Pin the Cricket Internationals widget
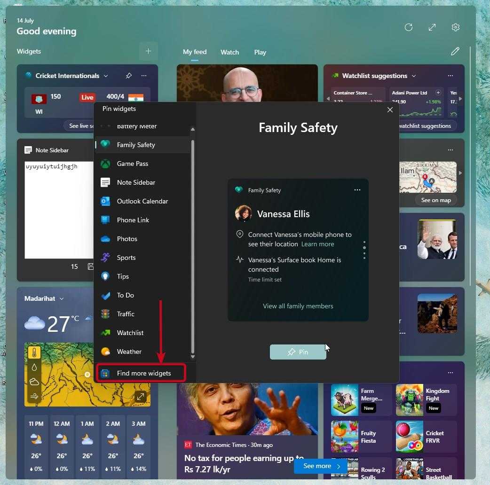Viewport: 490px width, 485px height. pos(128,76)
